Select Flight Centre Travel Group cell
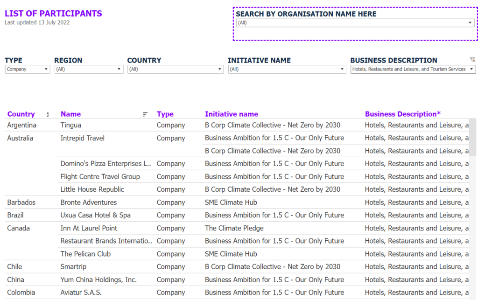Screen dimensions: 478x300 (x=100, y=177)
